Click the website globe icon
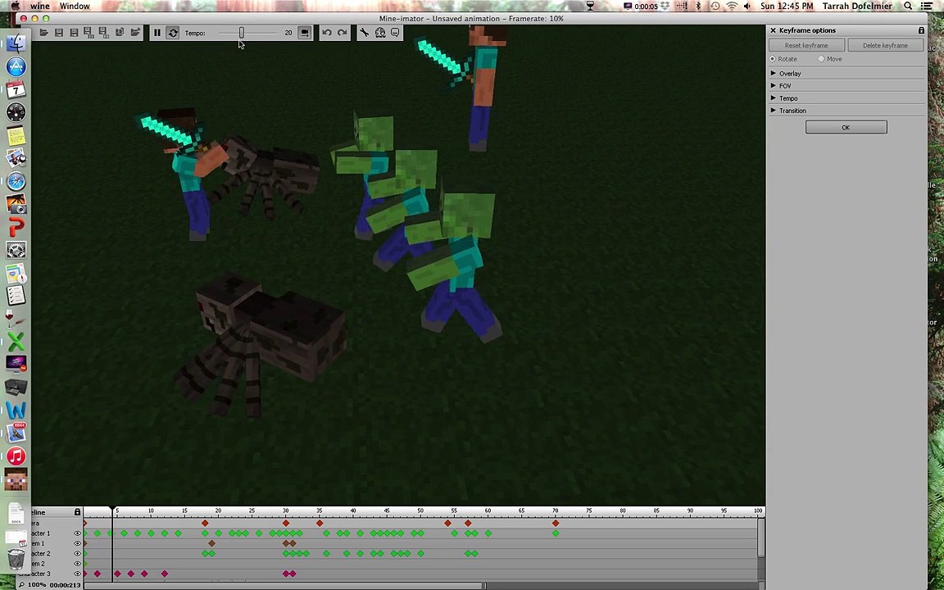Viewport: 944px width, 590px height. click(x=380, y=33)
